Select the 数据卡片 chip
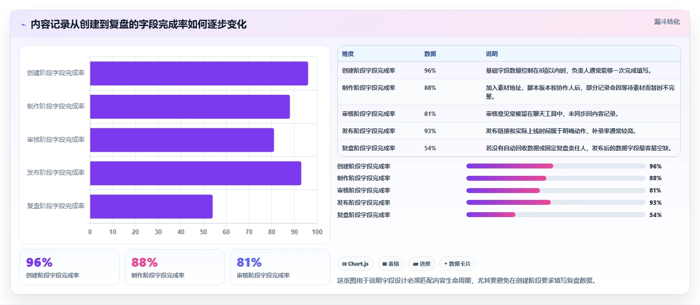The width and height of the screenshot is (700, 305). [x=457, y=264]
